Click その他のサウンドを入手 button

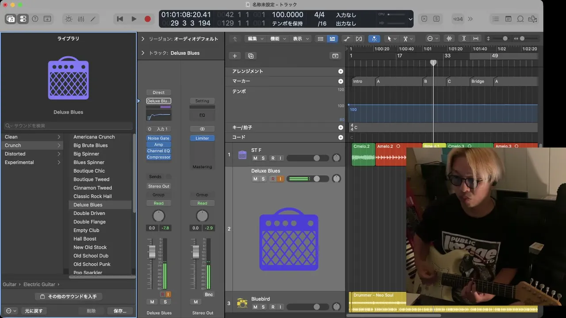coord(68,296)
